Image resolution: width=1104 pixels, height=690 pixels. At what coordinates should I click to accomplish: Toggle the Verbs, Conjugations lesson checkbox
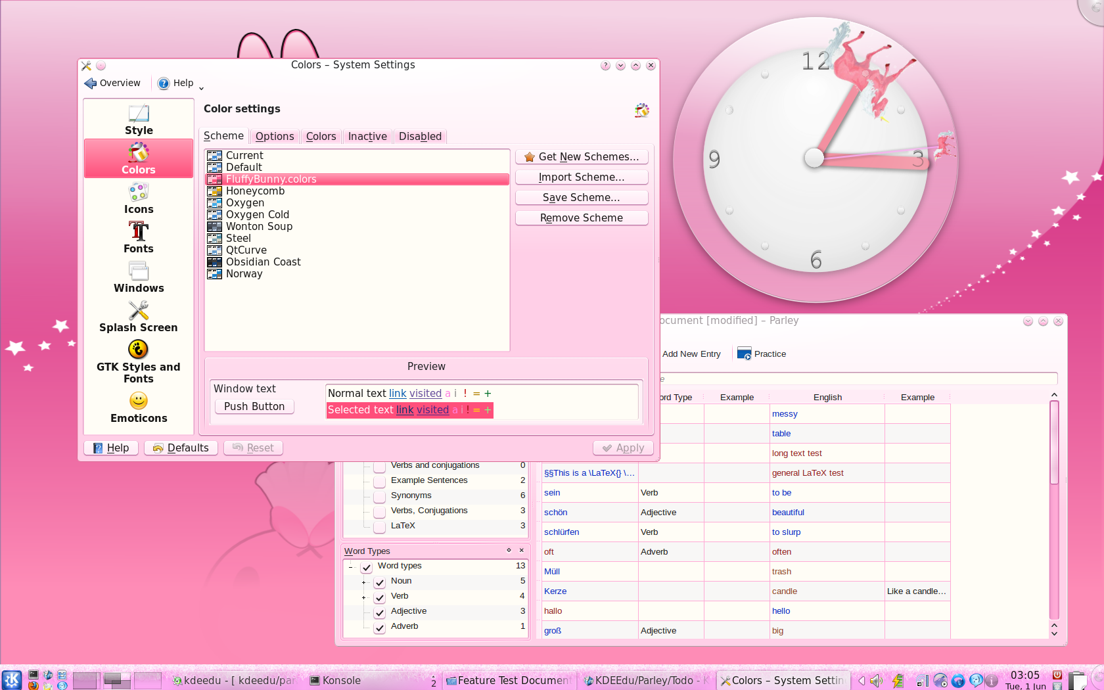coord(379,511)
